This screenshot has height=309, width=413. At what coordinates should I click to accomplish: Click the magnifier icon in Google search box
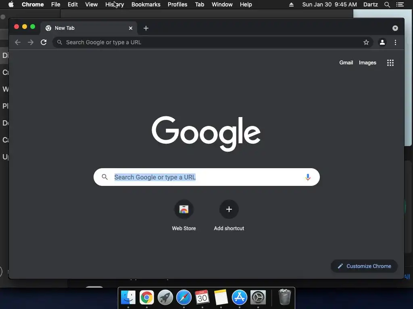point(104,177)
